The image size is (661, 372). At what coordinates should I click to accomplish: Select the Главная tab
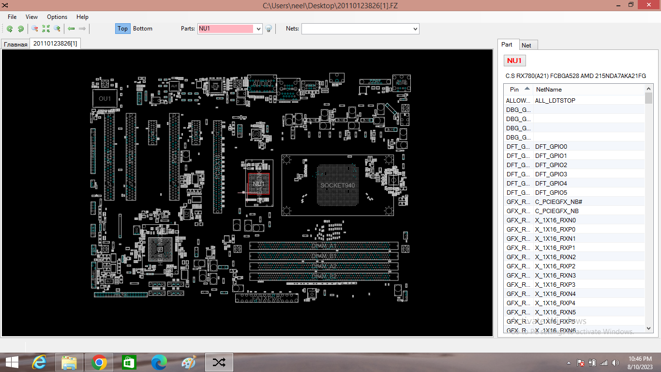[15, 45]
